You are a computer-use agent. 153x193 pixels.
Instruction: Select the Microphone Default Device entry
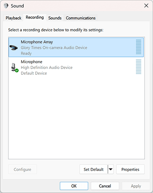(76, 67)
